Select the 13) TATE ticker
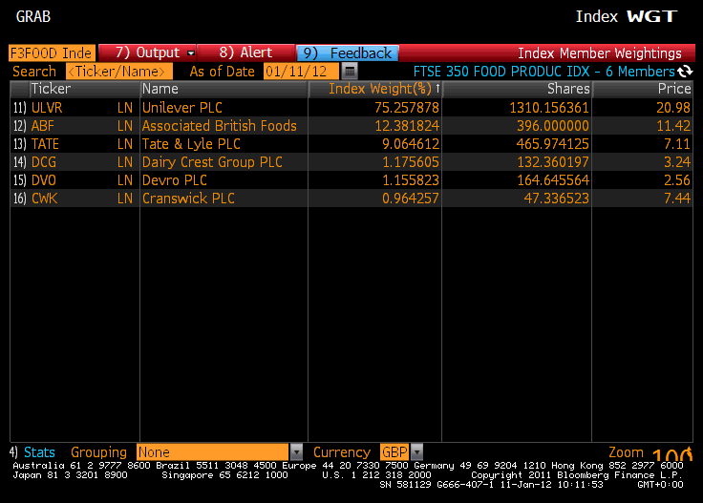Image resolution: width=703 pixels, height=503 pixels. point(45,144)
